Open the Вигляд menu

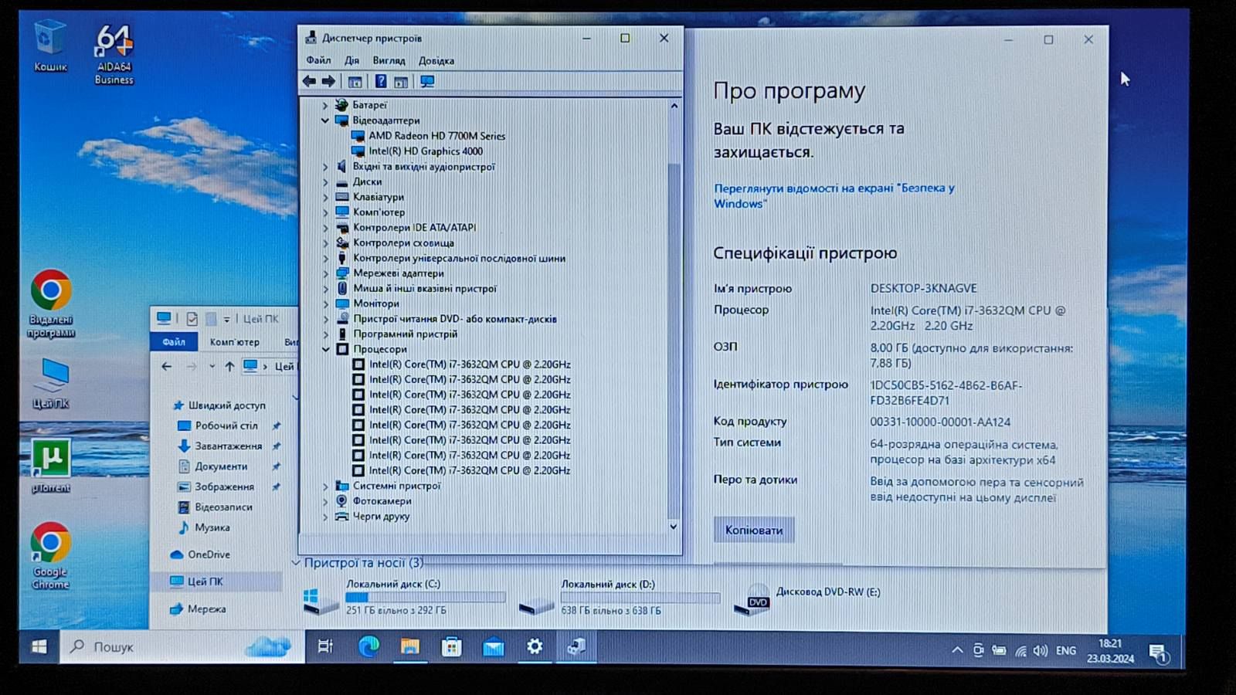(x=389, y=60)
